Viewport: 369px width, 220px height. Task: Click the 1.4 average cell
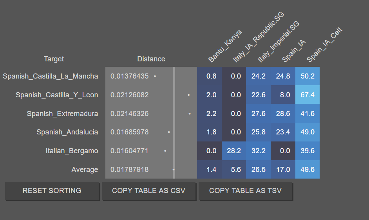[210, 170]
